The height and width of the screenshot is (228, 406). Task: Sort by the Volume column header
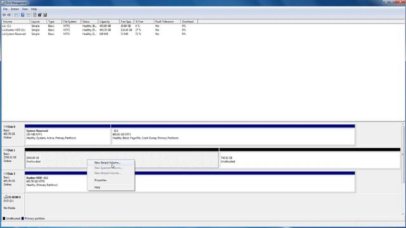16,22
